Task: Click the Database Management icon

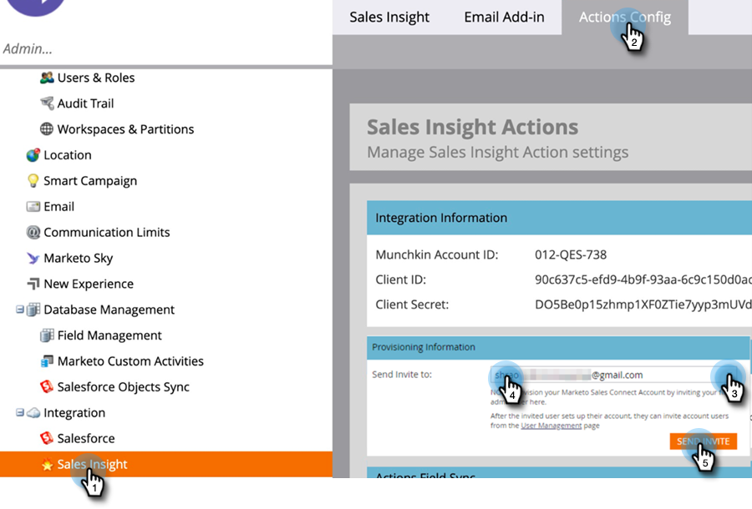Action: coord(33,310)
